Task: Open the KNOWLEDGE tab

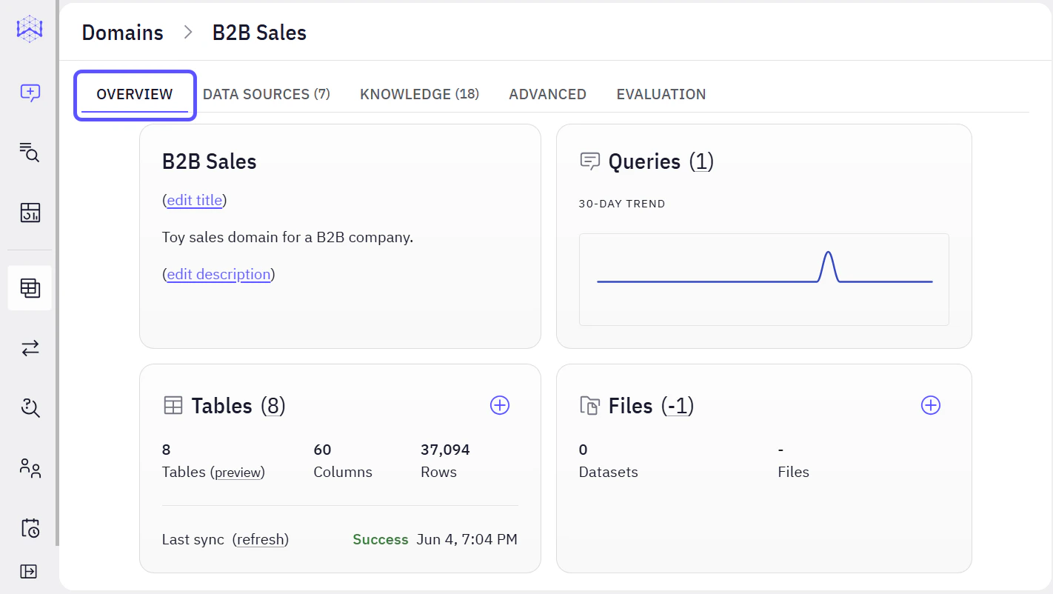Action: [419, 94]
